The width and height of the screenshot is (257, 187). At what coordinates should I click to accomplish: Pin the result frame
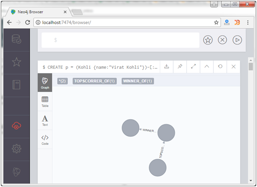[180, 67]
